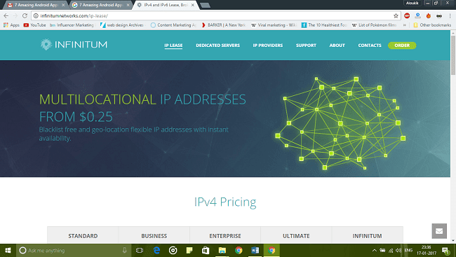Expand hidden bookmarks with the chevron
This screenshot has width=456, height=257.
pyautogui.click(x=405, y=25)
